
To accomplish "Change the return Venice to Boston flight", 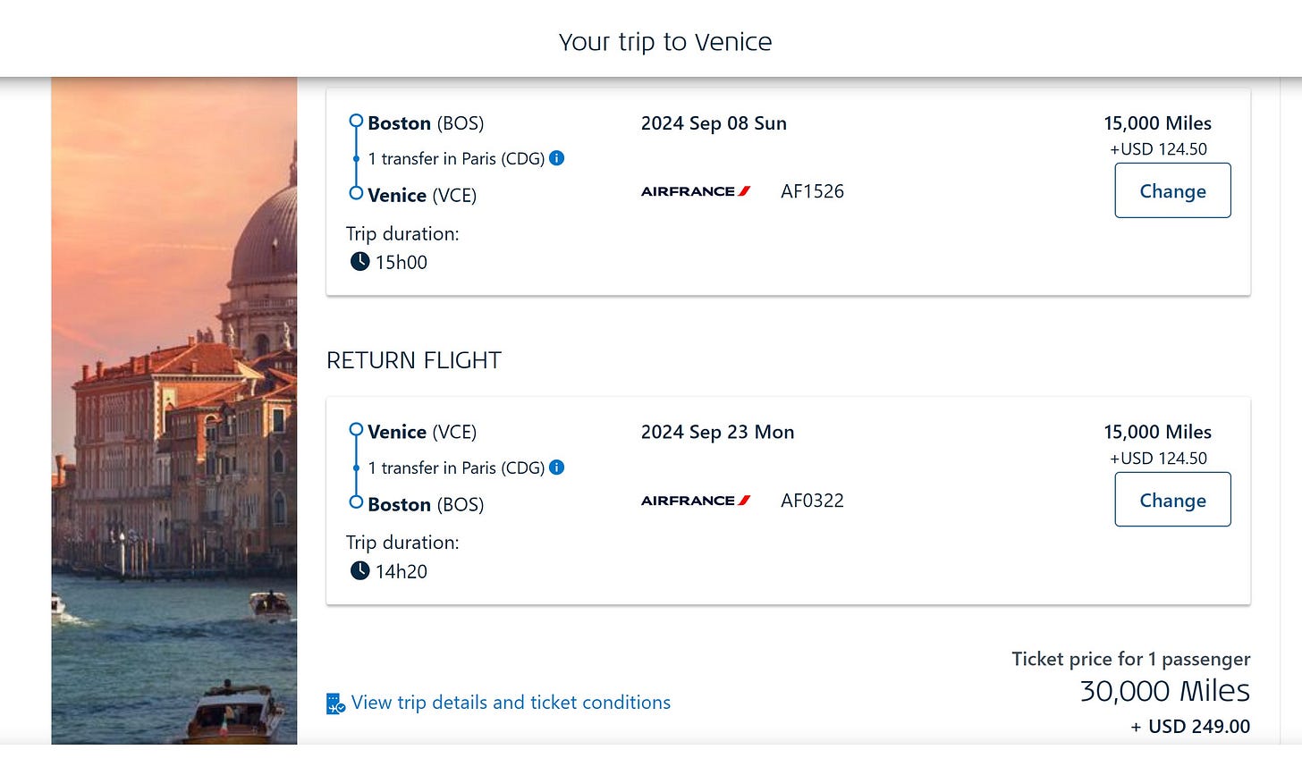I will tap(1172, 500).
